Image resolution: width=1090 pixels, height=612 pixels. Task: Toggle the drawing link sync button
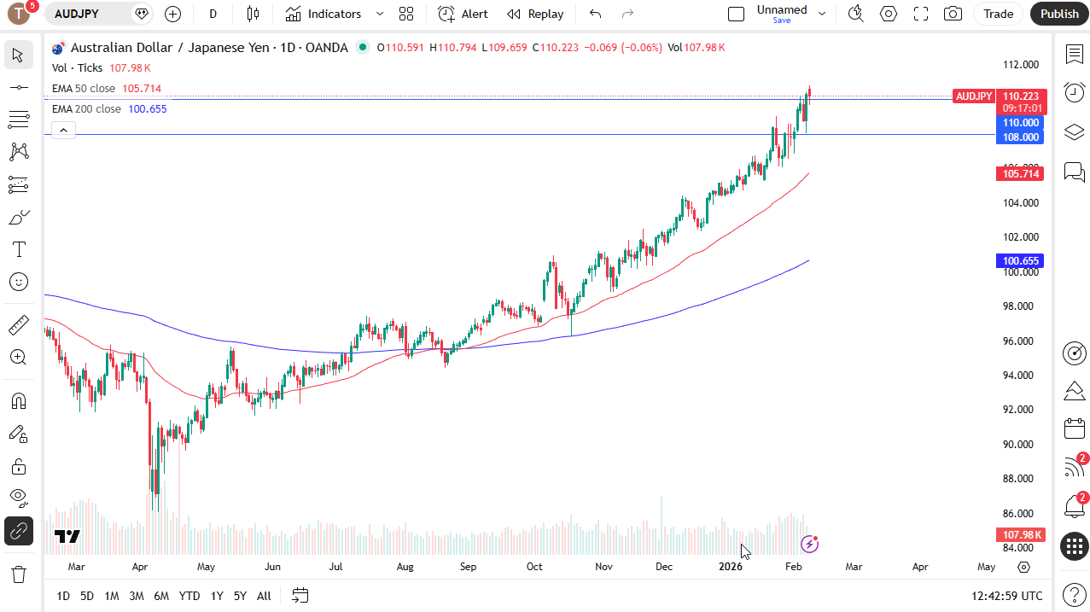[x=18, y=531]
